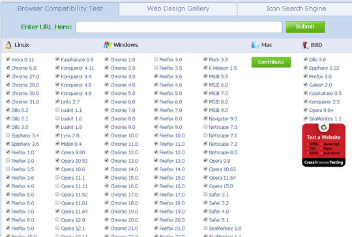352x237 pixels.
Task: Click the Opera 10.53 label
Action: 74,161
